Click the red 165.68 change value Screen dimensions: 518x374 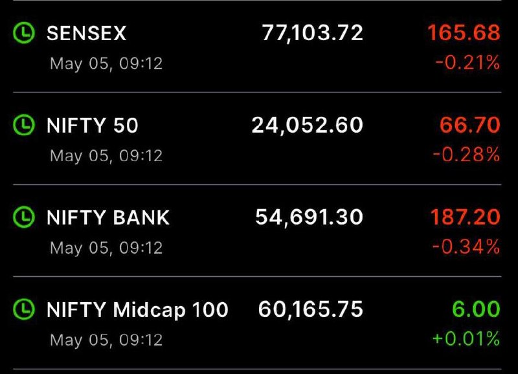pos(464,33)
